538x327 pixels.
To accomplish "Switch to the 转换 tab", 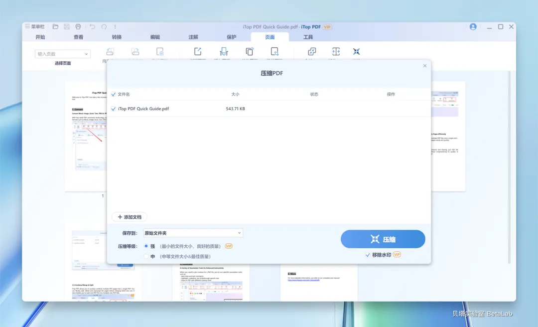I will (x=117, y=37).
